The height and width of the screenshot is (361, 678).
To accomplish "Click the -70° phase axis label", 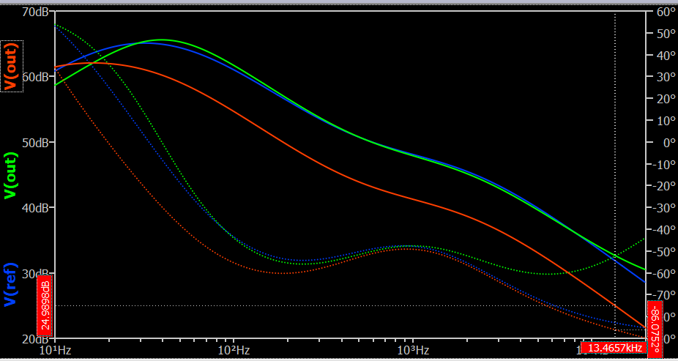I will point(663,295).
